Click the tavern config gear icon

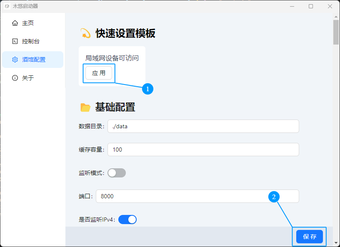point(15,60)
